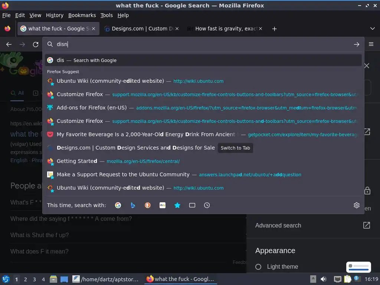
Task: Open the Tools menu
Action: pyautogui.click(x=107, y=15)
